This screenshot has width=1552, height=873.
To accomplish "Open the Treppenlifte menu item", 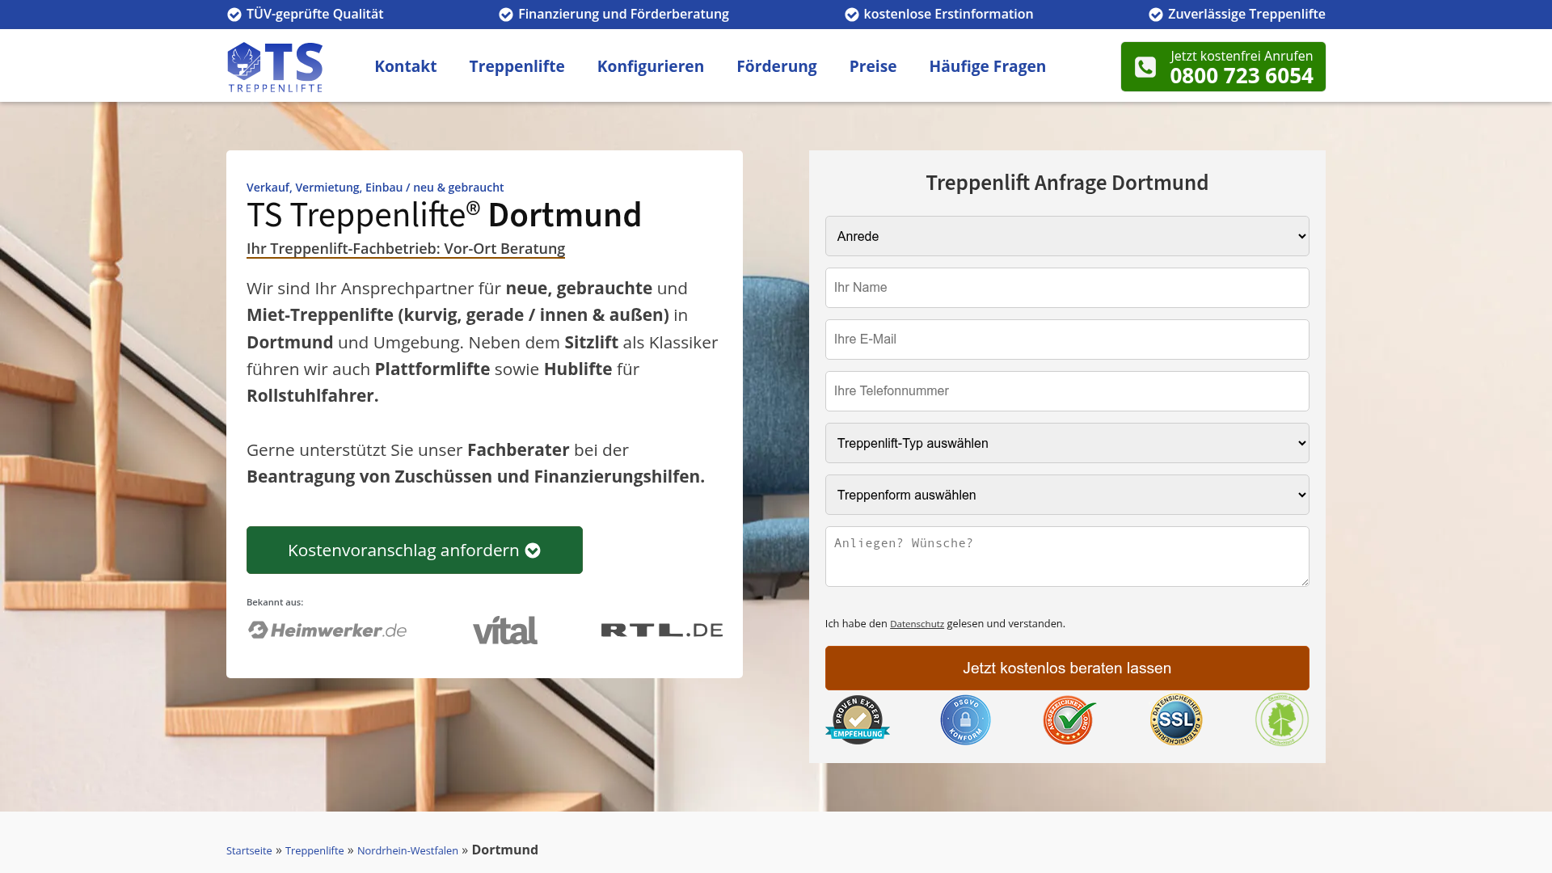I will 517,66.
